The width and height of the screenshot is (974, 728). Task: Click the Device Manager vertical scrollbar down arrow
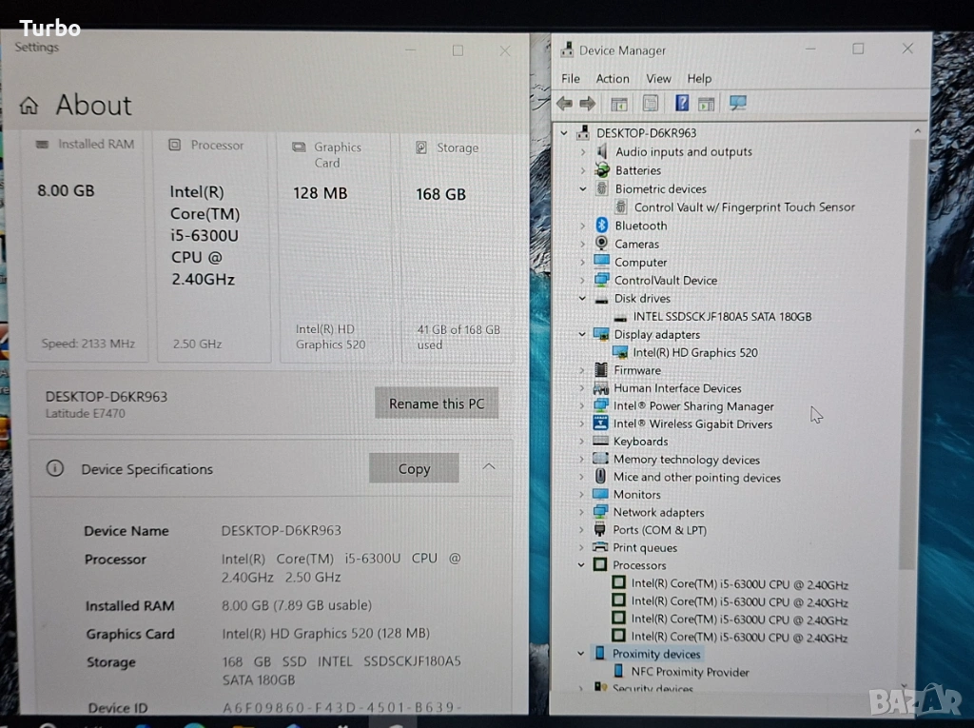click(x=918, y=687)
